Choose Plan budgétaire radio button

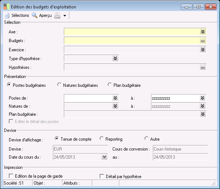(110, 85)
